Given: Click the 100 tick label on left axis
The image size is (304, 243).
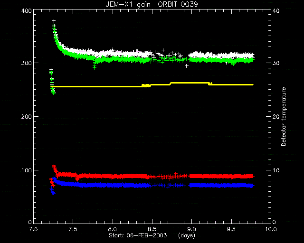Looking at the screenshot, I should (x=26, y=170).
